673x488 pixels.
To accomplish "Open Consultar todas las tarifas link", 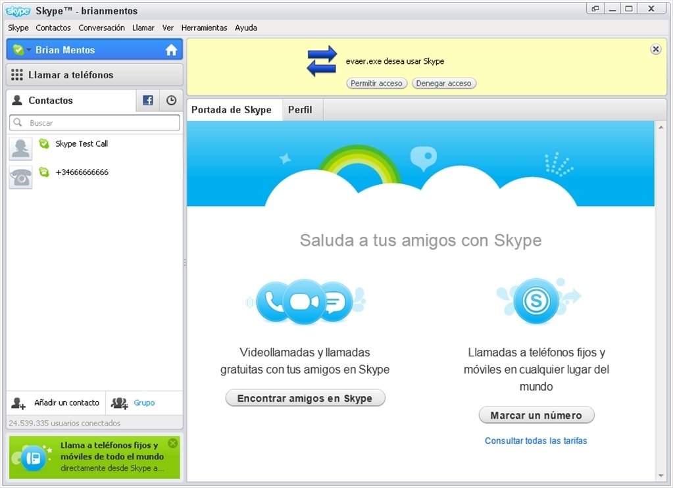I will click(536, 441).
